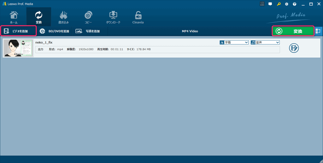323x163 pixels.
Task: Select the 変換 (Convert) tab
Action: (38, 17)
